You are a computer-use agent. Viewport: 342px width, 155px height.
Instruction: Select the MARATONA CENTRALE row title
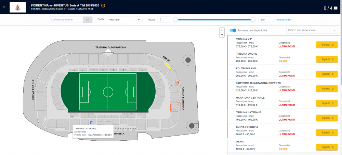(x=250, y=98)
